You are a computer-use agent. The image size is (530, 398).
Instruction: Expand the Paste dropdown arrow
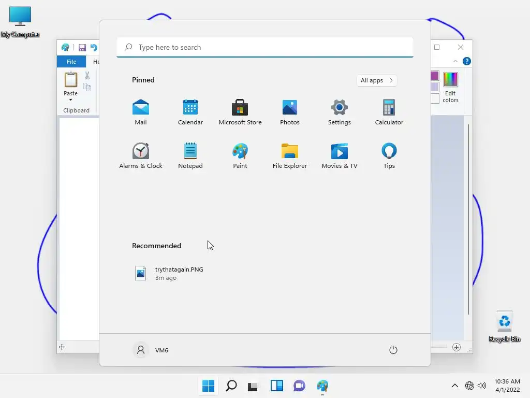coord(70,100)
